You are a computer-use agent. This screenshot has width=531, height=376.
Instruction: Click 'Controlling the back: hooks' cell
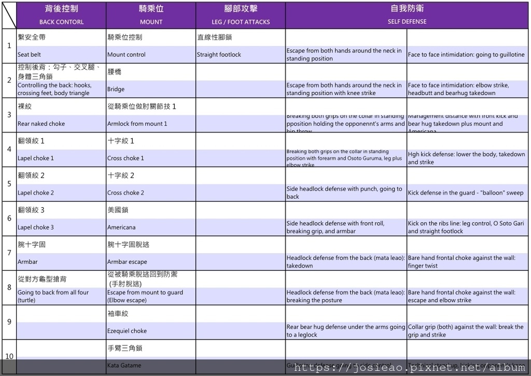(x=61, y=89)
